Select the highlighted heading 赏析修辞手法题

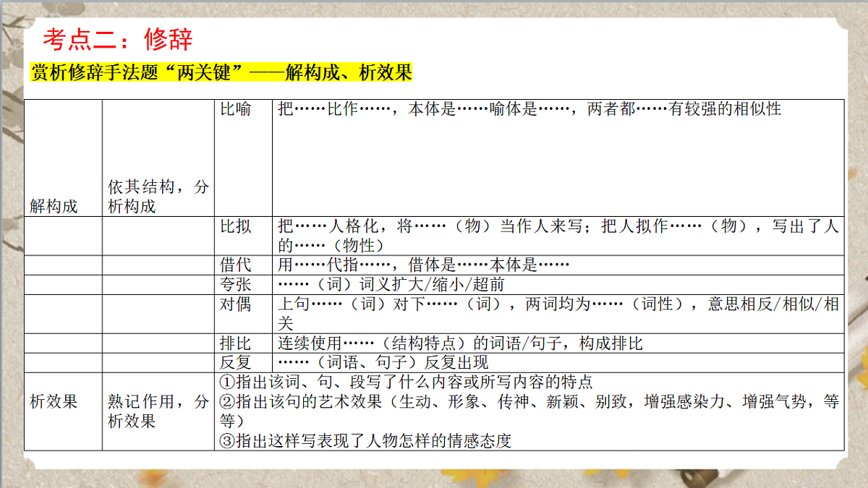point(221,72)
